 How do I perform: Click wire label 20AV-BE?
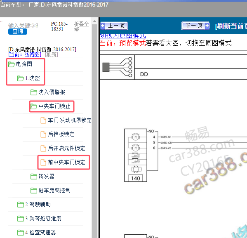click(x=165, y=137)
